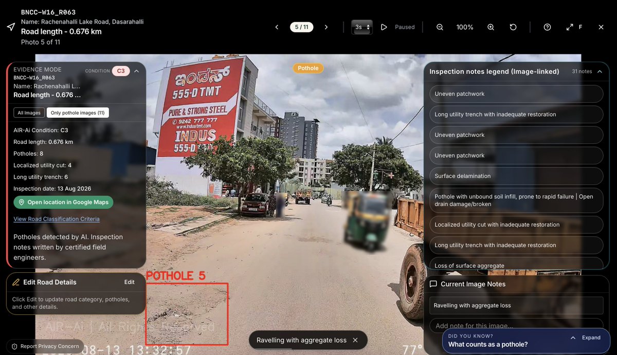Open the 3s slideshow interval selector
This screenshot has width=617, height=355.
tap(362, 27)
